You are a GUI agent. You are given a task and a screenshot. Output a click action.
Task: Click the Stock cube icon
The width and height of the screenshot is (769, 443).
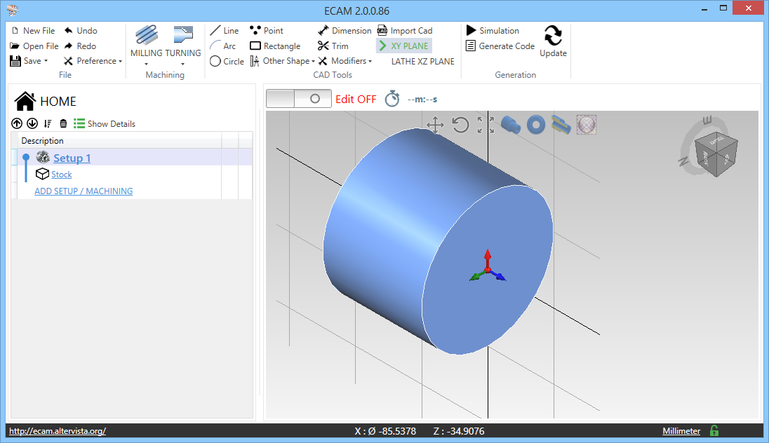42,174
